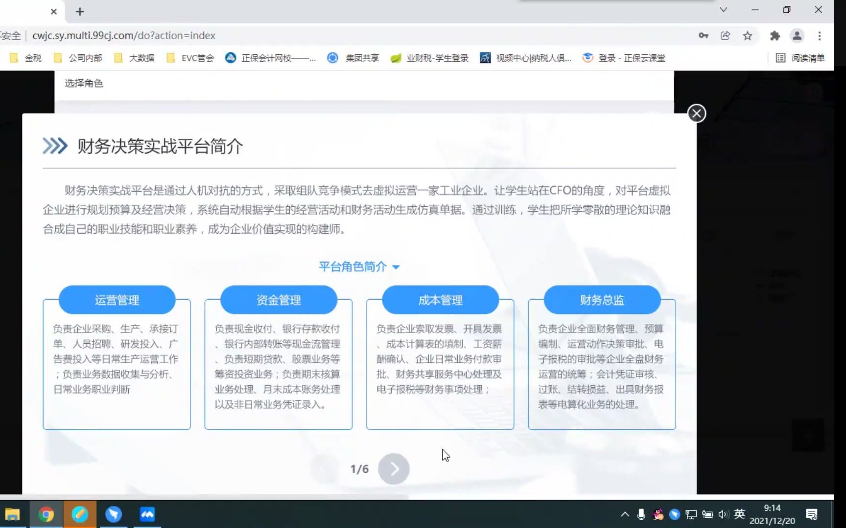Open the tab search chevron

pyautogui.click(x=723, y=10)
